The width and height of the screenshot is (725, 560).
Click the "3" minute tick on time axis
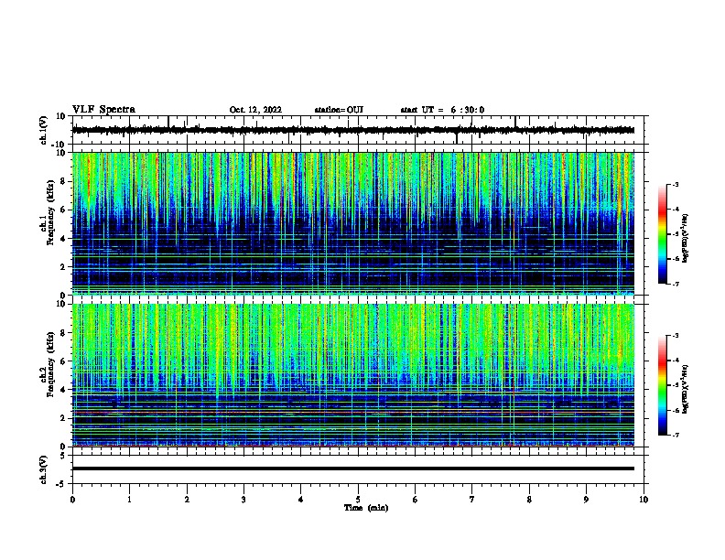[243, 500]
